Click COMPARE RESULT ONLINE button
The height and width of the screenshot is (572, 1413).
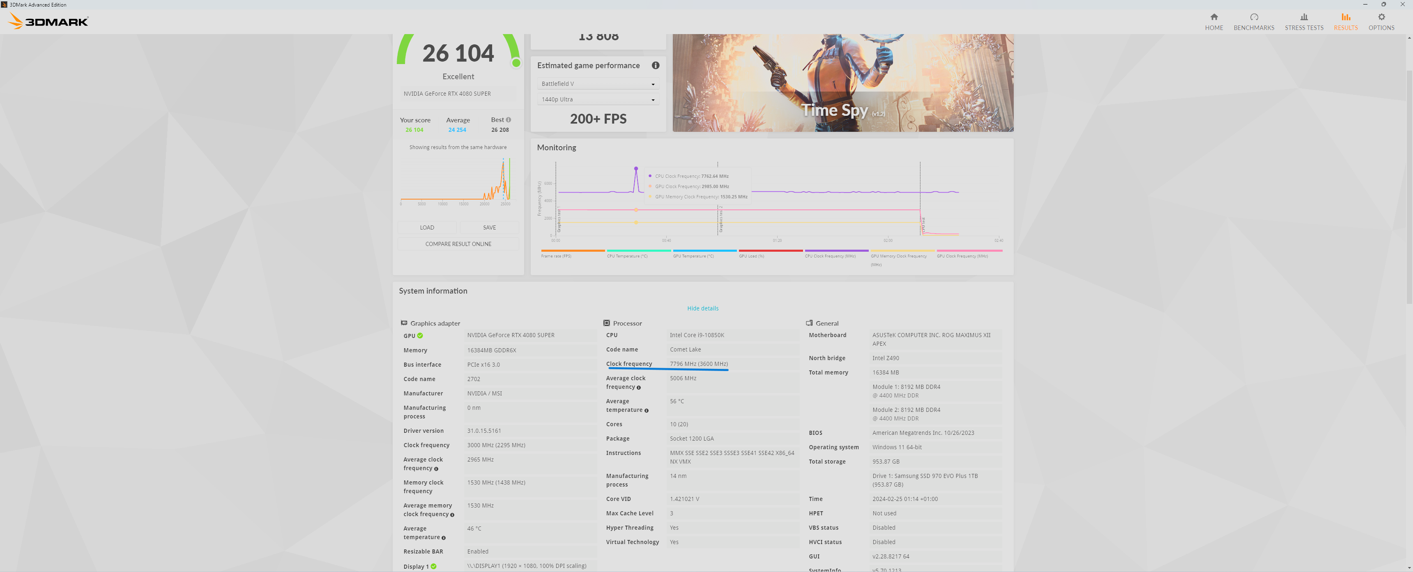[x=458, y=244]
